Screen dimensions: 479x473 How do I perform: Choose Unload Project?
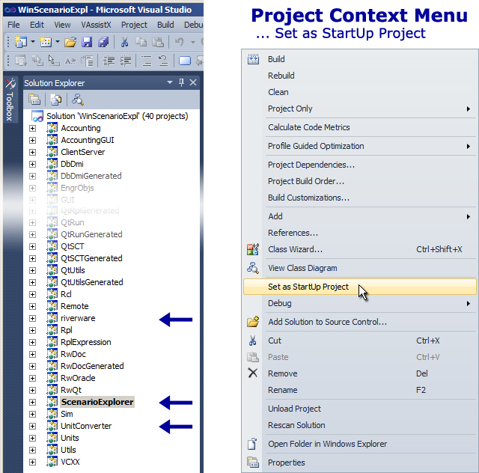360,409
